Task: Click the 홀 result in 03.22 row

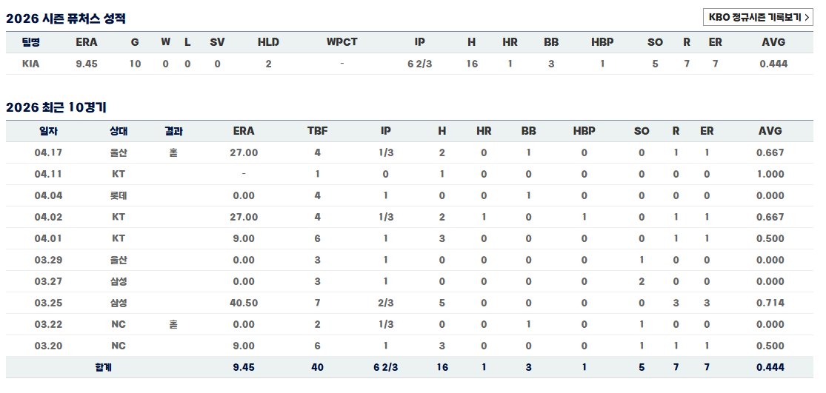Action: point(173,324)
